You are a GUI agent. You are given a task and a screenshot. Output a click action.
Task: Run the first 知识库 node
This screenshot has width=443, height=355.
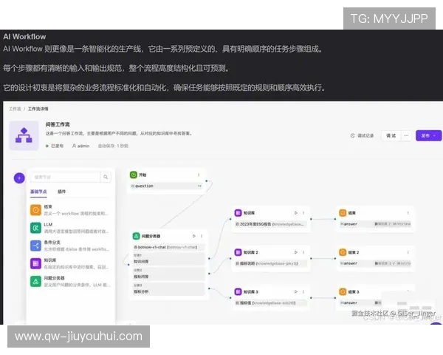click(x=296, y=212)
